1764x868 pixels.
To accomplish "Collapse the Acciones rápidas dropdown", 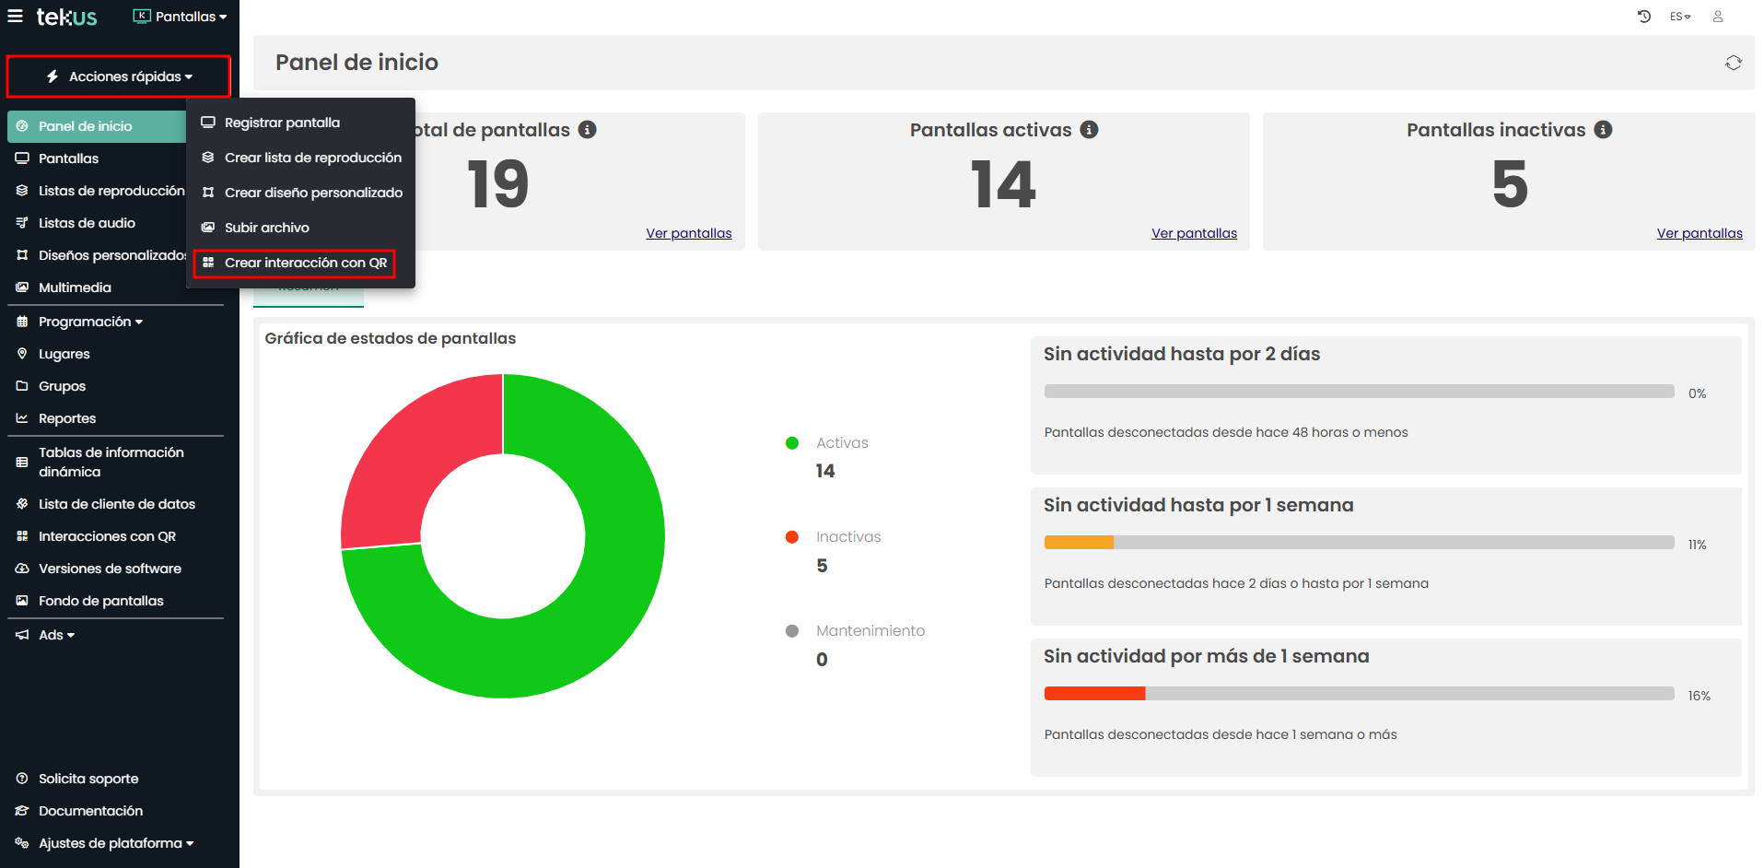I will tap(119, 76).
